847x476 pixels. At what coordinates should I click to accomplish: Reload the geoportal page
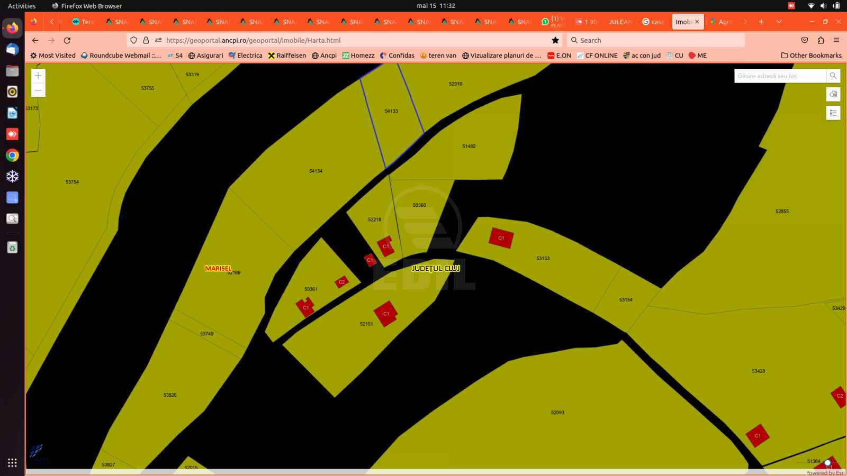tap(67, 40)
